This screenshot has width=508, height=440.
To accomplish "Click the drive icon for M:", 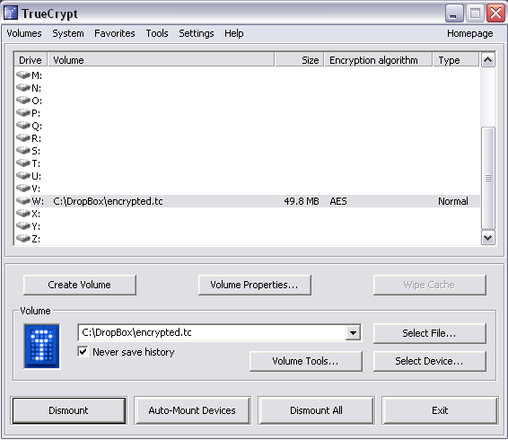I will pyautogui.click(x=23, y=75).
